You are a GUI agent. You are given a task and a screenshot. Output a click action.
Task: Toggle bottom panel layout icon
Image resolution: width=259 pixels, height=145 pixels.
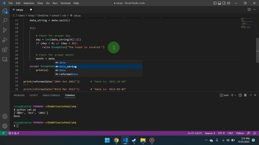click(219, 3)
